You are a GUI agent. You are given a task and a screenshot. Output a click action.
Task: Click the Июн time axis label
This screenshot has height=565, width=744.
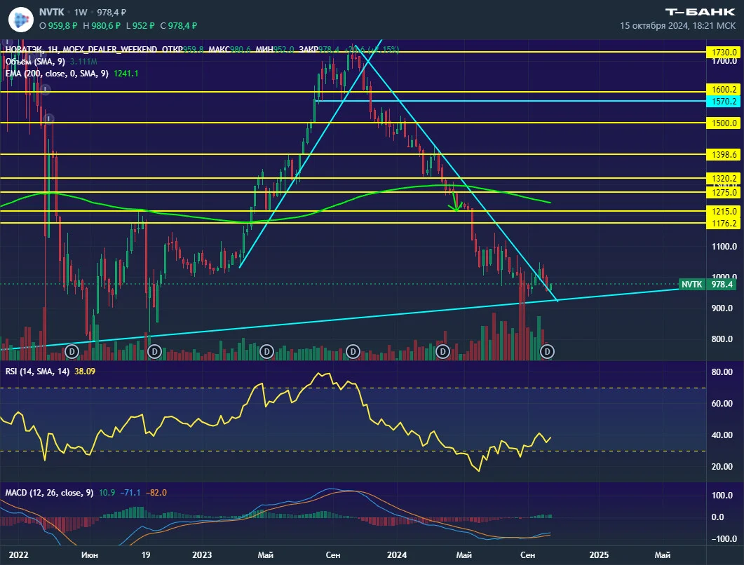click(x=90, y=555)
